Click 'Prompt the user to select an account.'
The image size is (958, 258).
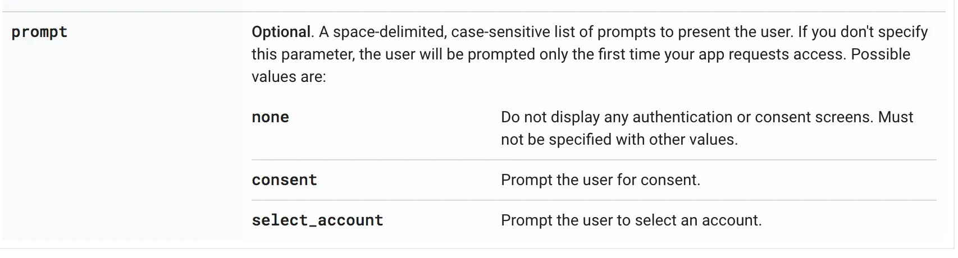(631, 220)
